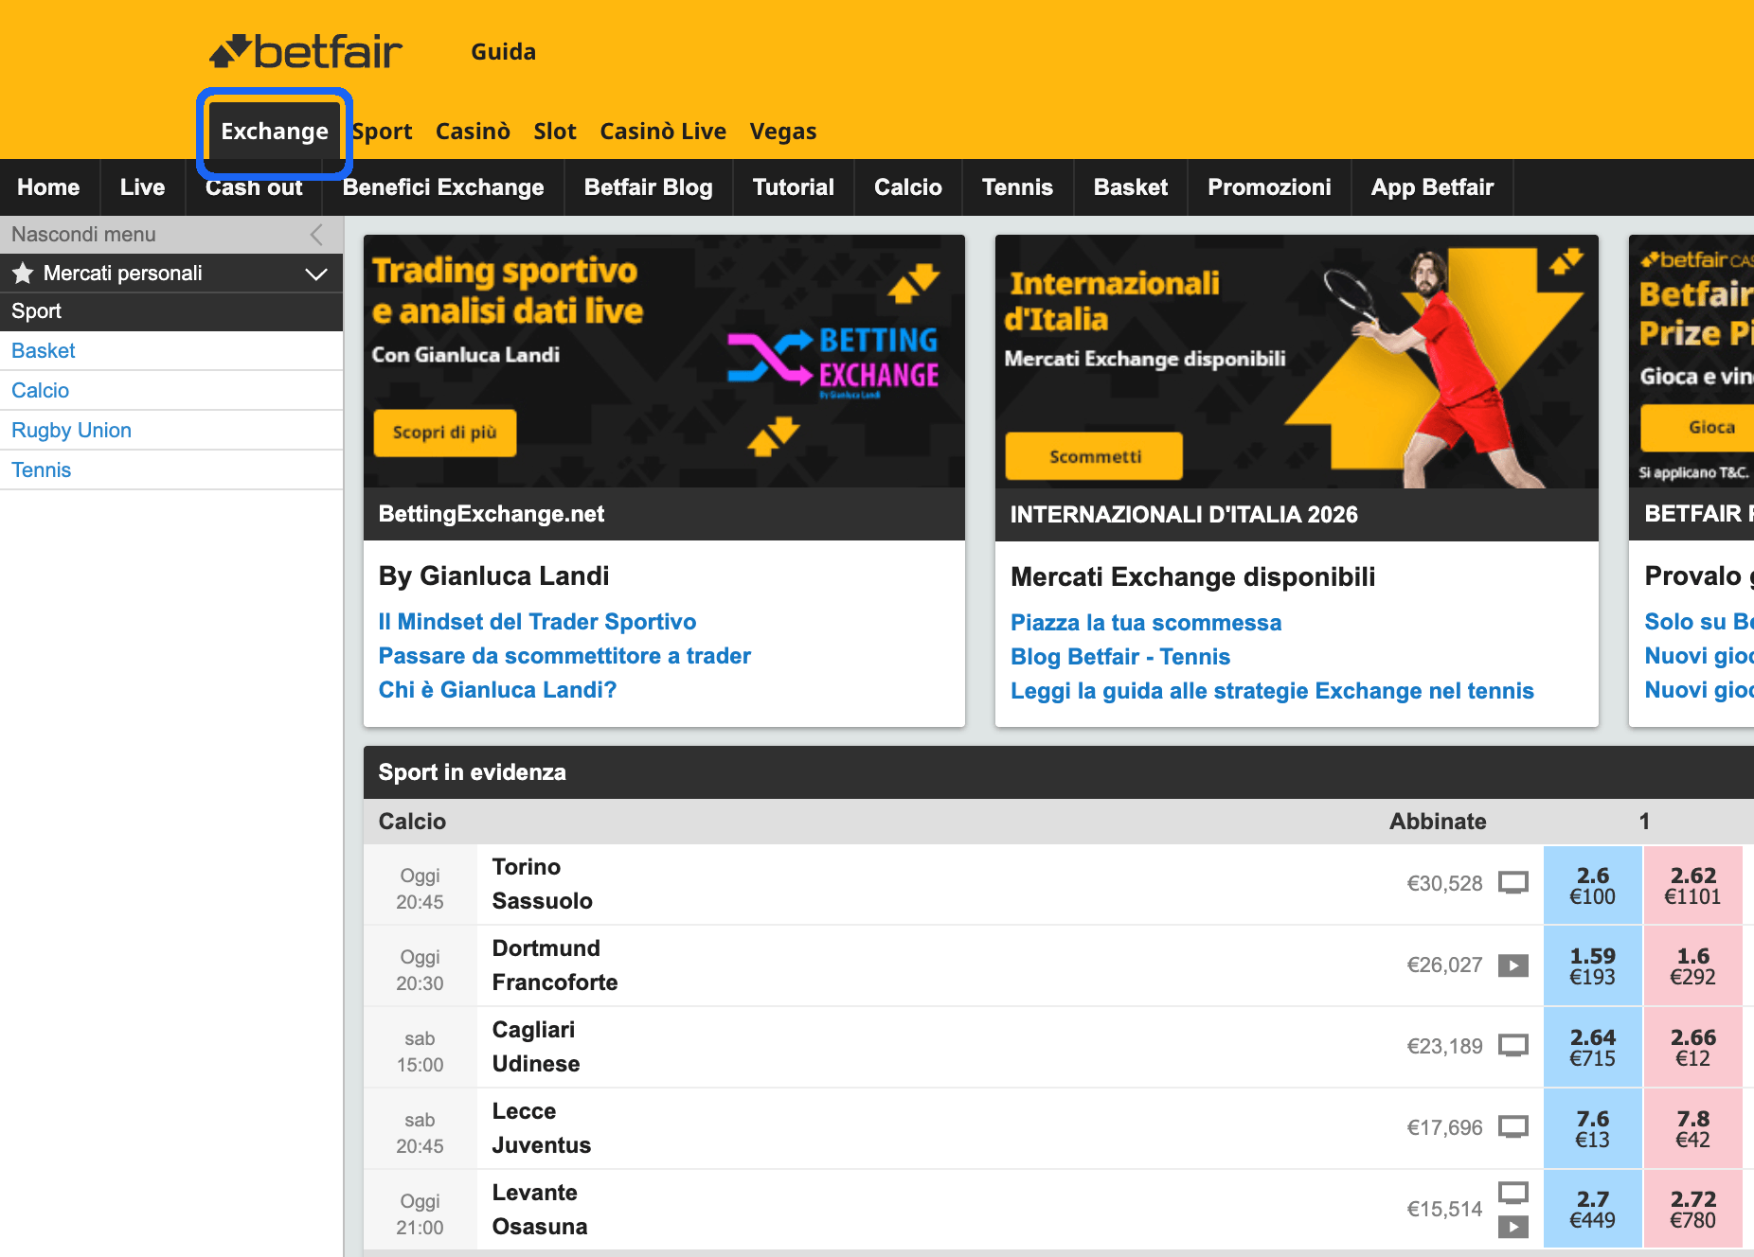Open the Lecce Juventus match
This screenshot has height=1257, width=1754.
pos(541,1128)
